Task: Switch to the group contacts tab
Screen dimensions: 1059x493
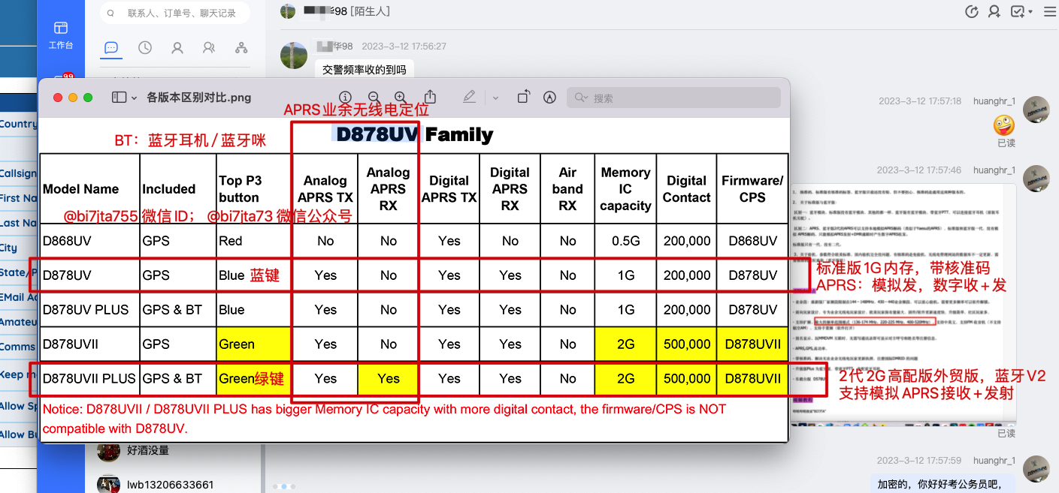Action: [209, 47]
